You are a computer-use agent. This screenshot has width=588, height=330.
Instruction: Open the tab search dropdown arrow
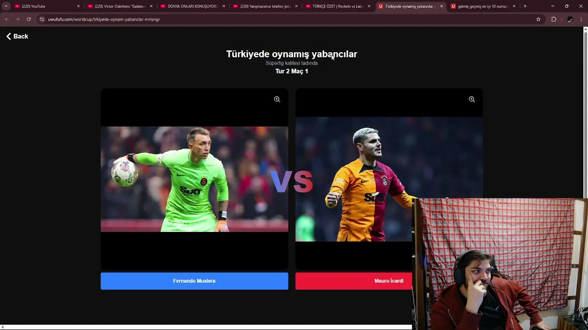(6, 6)
